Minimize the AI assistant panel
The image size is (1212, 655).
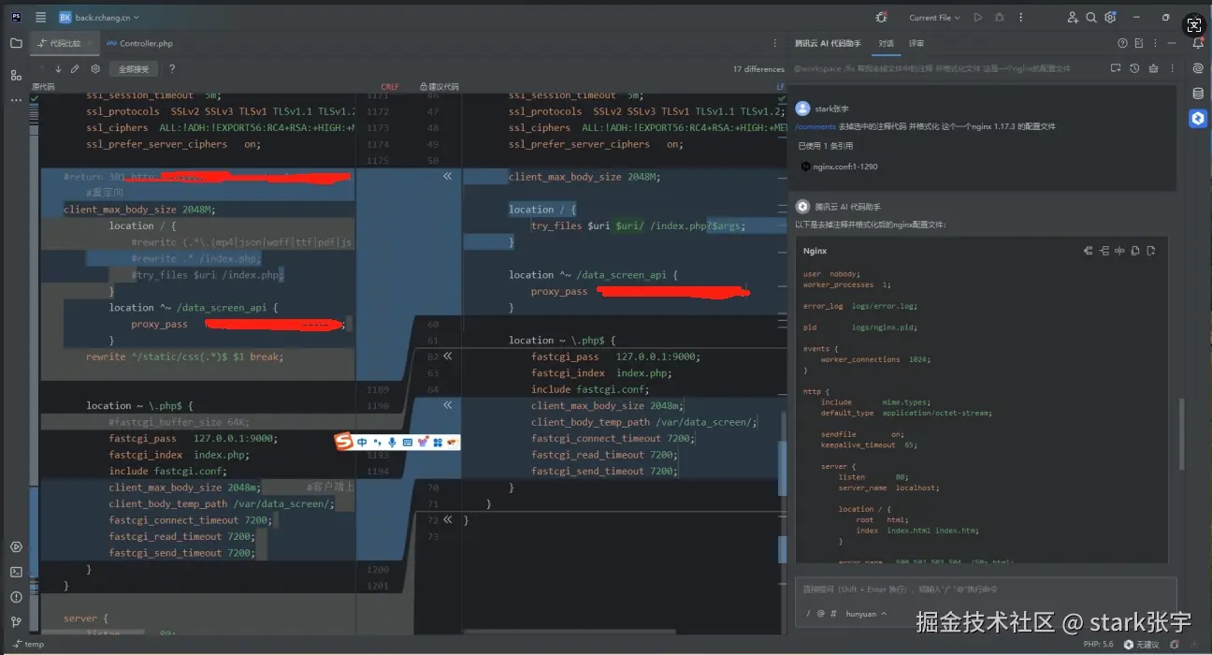click(x=1173, y=43)
